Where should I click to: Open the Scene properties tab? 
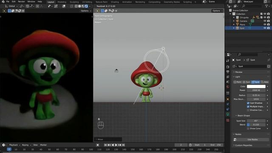[228, 82]
